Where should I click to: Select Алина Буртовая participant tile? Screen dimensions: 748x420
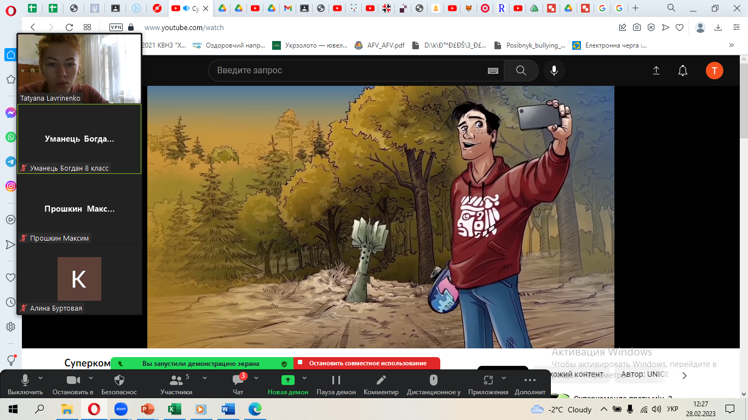(x=79, y=279)
